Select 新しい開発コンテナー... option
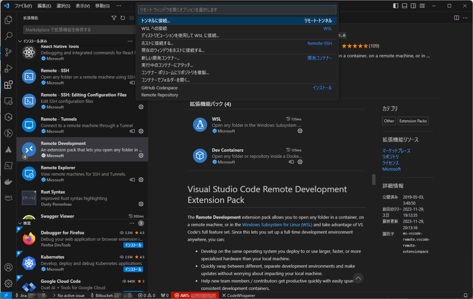The height and width of the screenshot is (299, 473). click(x=237, y=58)
